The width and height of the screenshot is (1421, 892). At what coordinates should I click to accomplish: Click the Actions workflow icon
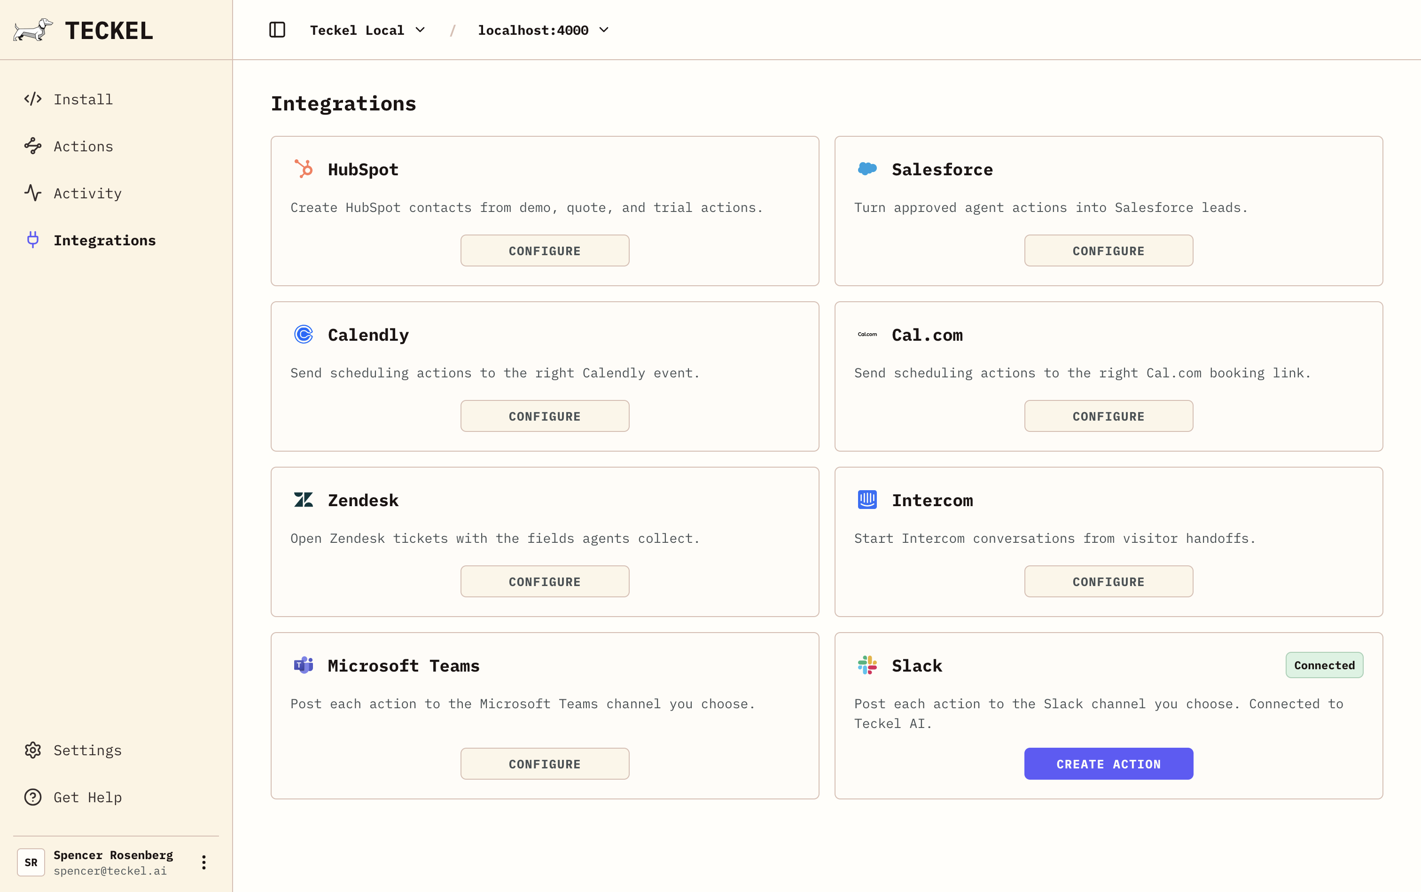click(33, 146)
